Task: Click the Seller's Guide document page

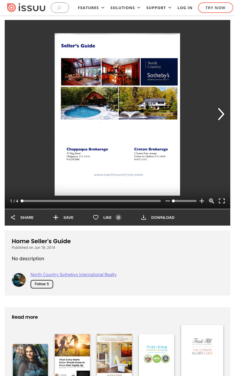Action: click(117, 114)
